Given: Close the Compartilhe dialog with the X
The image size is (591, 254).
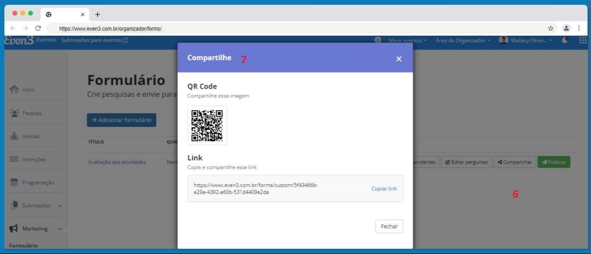Looking at the screenshot, I should [398, 59].
